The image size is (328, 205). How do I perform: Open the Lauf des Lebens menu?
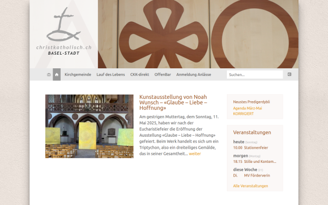point(110,74)
